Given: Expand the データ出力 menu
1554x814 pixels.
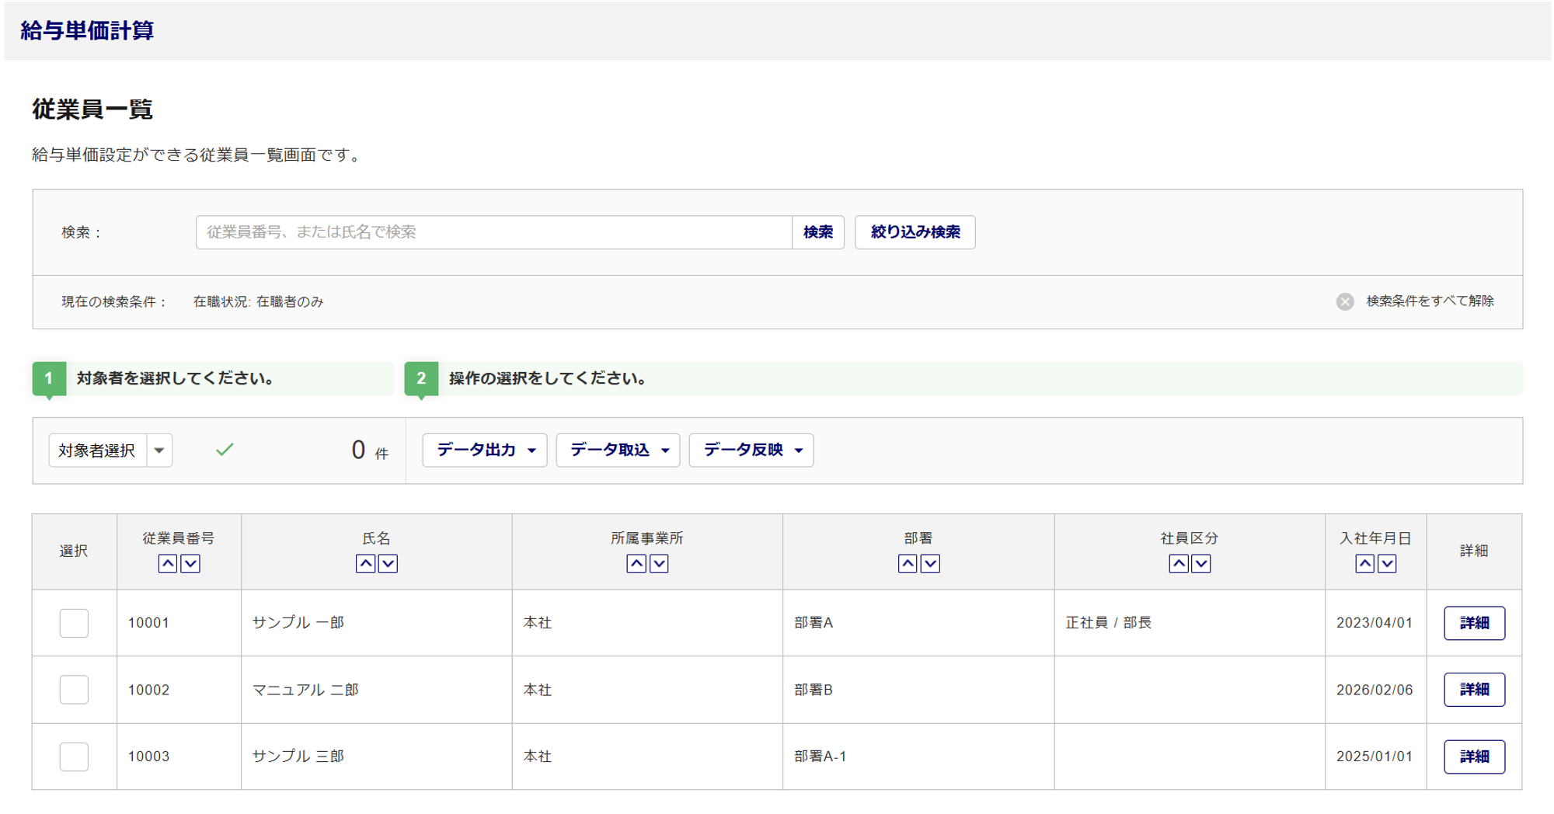Looking at the screenshot, I should pos(485,450).
